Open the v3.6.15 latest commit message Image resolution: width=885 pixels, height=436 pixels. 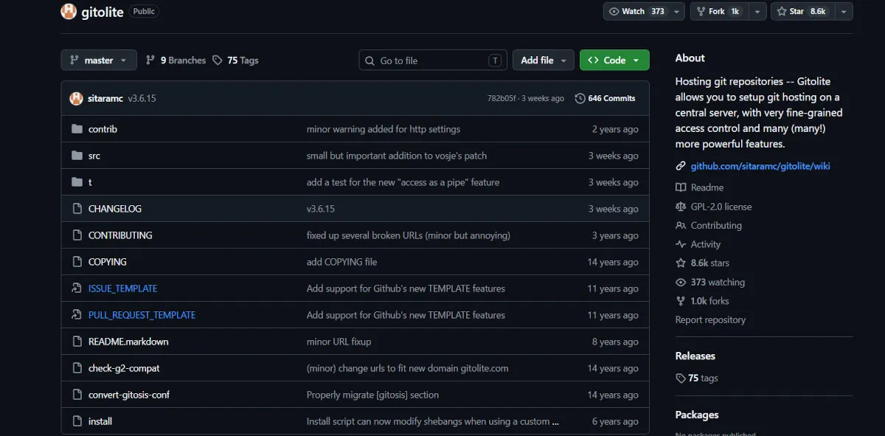tap(142, 98)
